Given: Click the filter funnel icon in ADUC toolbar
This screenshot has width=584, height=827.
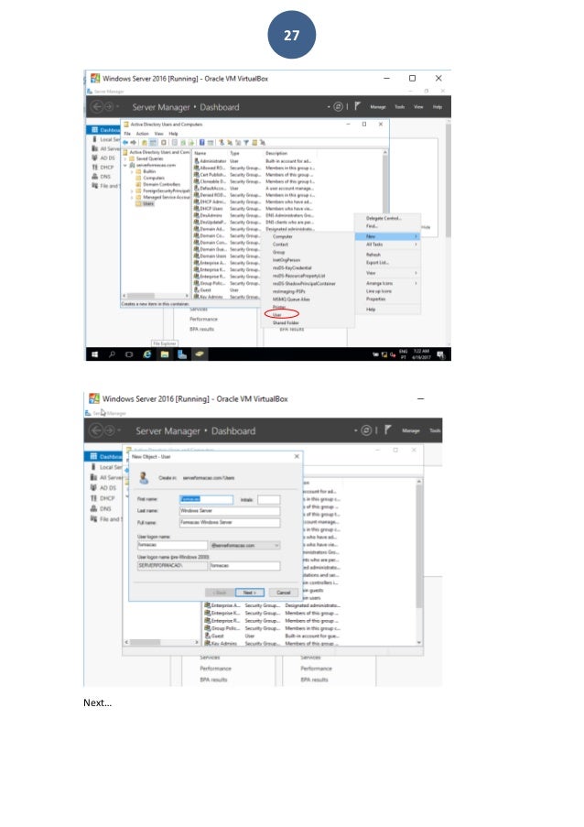Looking at the screenshot, I should (246, 142).
